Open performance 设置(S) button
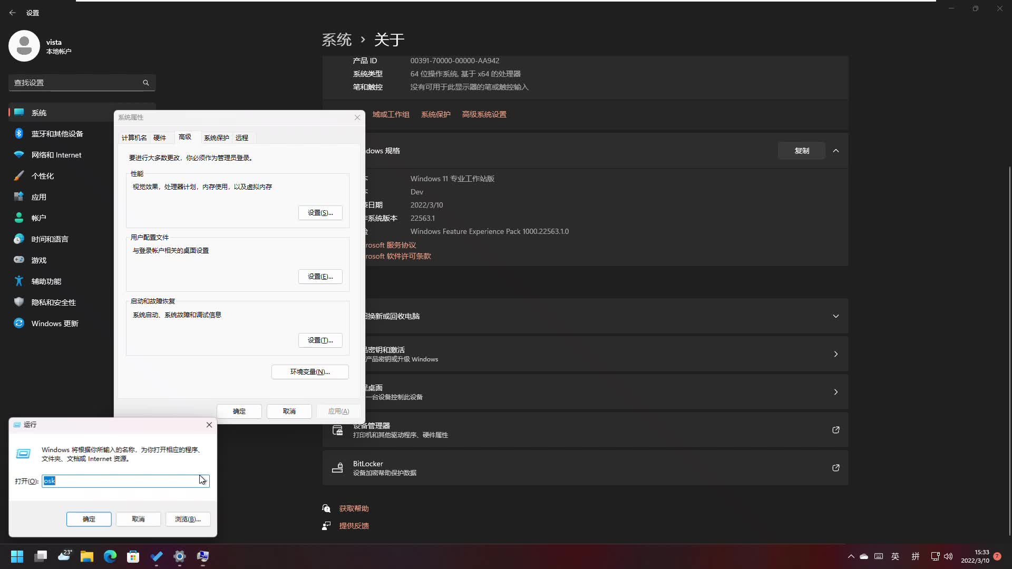 coord(320,213)
